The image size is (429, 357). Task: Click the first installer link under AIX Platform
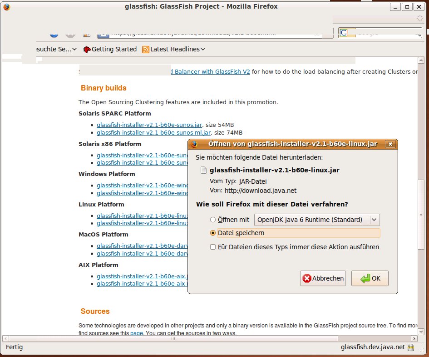pos(142,276)
